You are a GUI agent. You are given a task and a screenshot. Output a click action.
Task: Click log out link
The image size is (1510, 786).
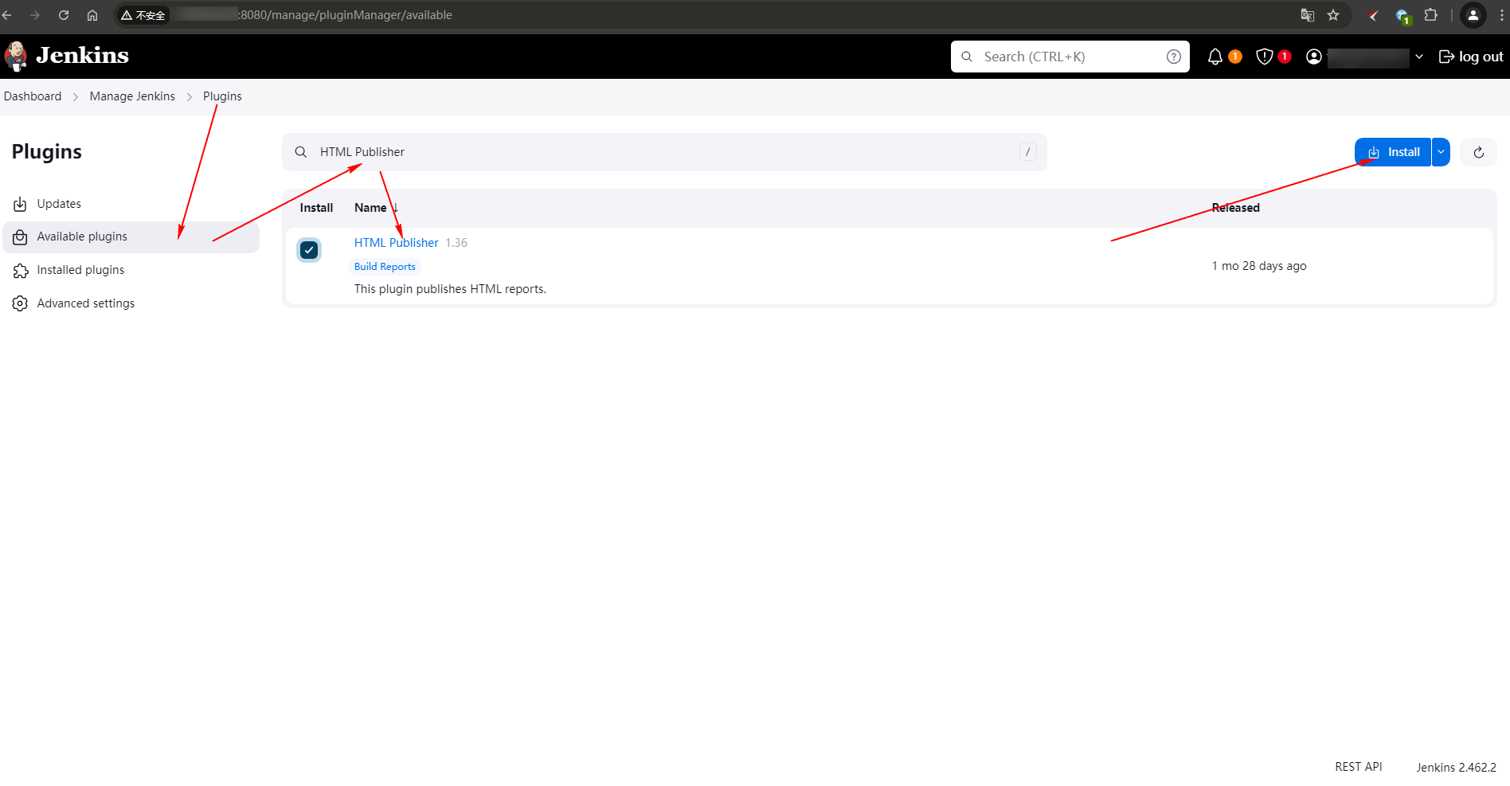(1471, 57)
